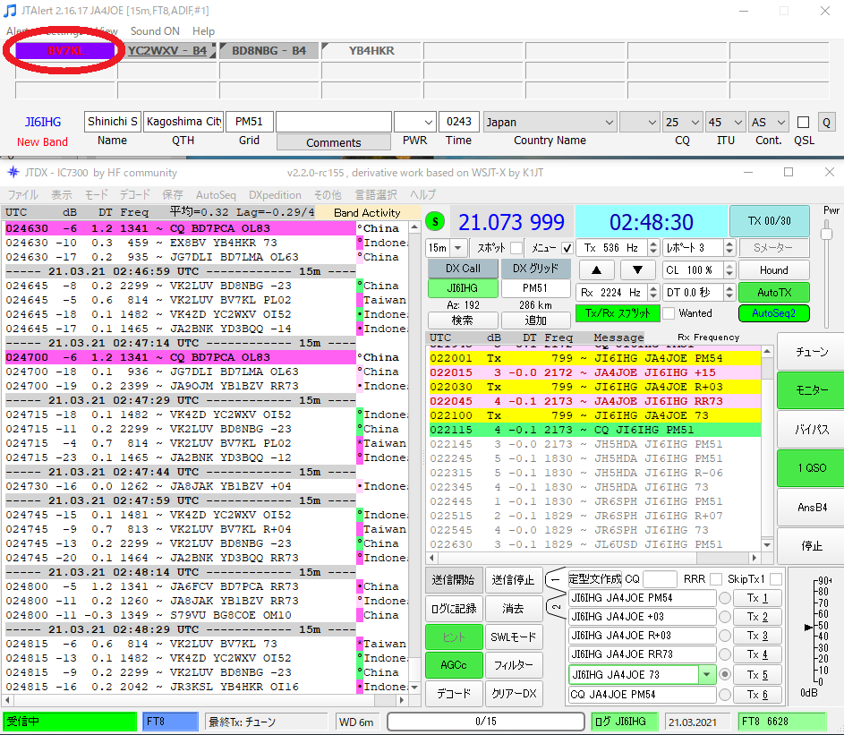Click the JTDX star app icon
The width and height of the screenshot is (844, 735).
tap(13, 172)
